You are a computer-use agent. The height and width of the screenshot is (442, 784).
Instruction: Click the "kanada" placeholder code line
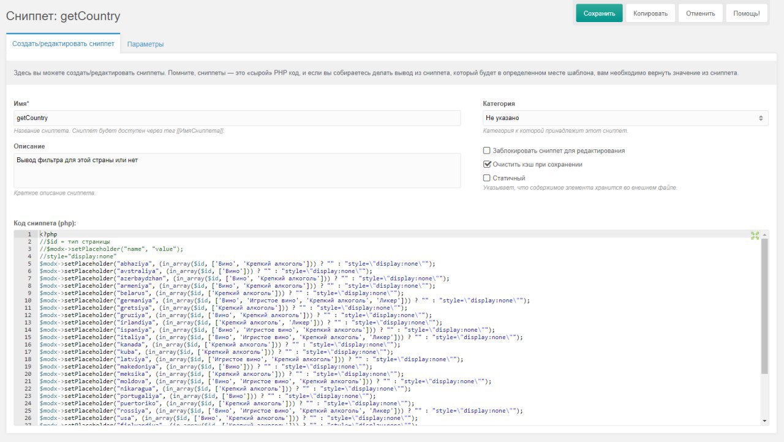click(x=219, y=345)
